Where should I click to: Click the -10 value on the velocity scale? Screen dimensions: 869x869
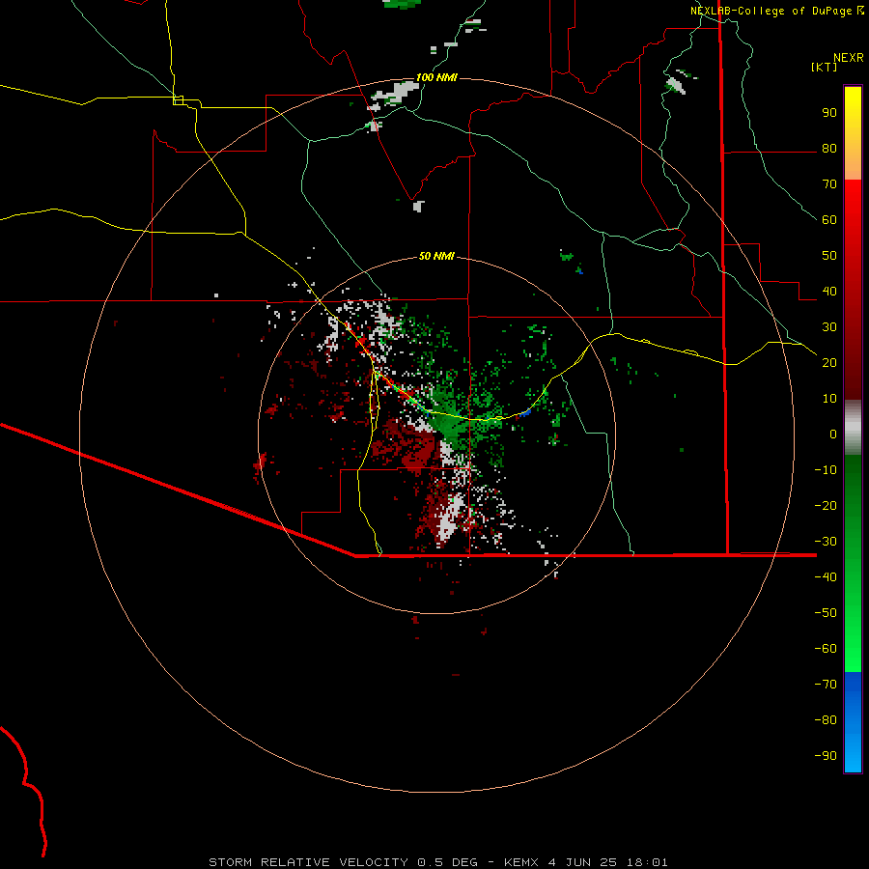[x=826, y=470]
